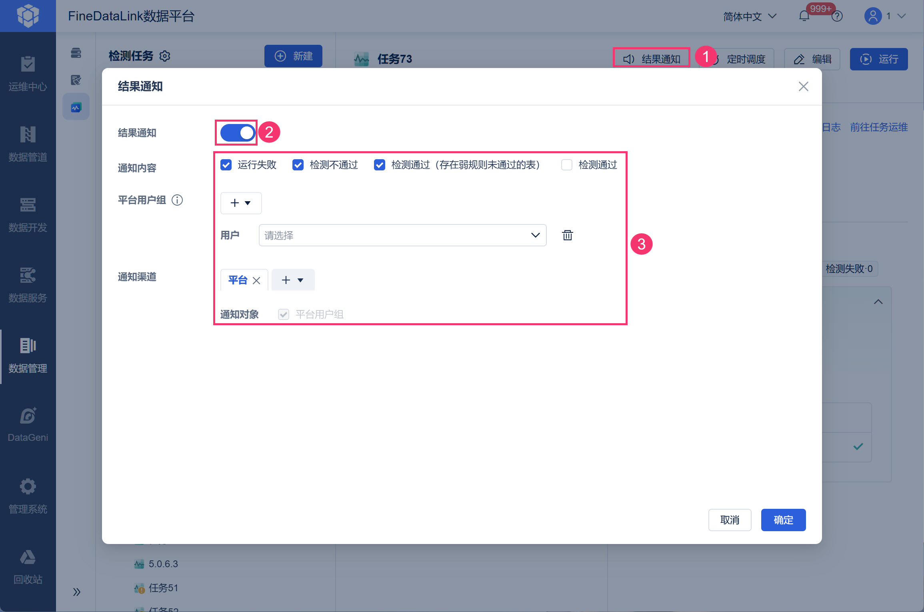
Task: Expand the 平台用户组 add dropdown
Action: tap(241, 203)
